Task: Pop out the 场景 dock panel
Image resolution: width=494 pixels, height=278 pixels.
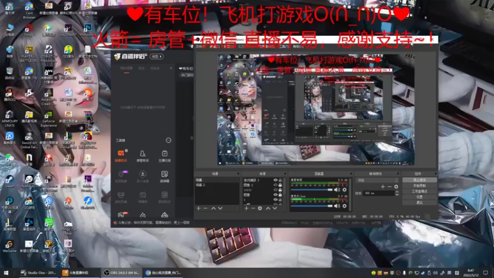Action: [238, 174]
